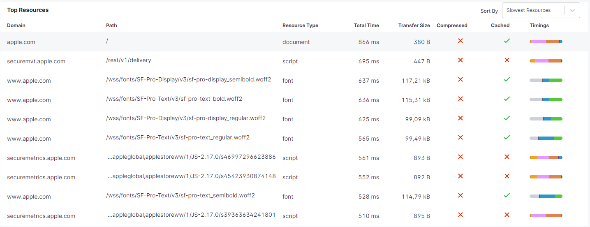Open the Slowest Resources sort dropdown
The image size is (590, 227).
[541, 10]
